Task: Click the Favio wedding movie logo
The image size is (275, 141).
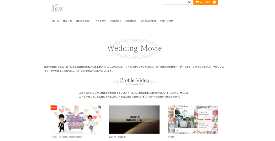Action: 57,8
